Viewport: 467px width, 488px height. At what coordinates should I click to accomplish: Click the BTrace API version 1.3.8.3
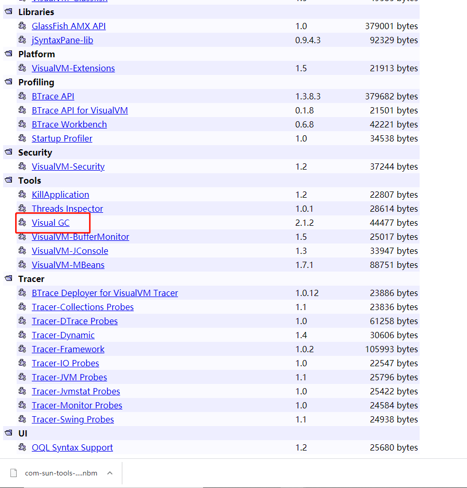[x=308, y=96]
